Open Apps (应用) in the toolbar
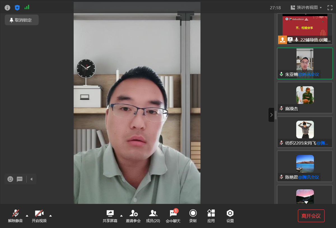 pyautogui.click(x=211, y=216)
